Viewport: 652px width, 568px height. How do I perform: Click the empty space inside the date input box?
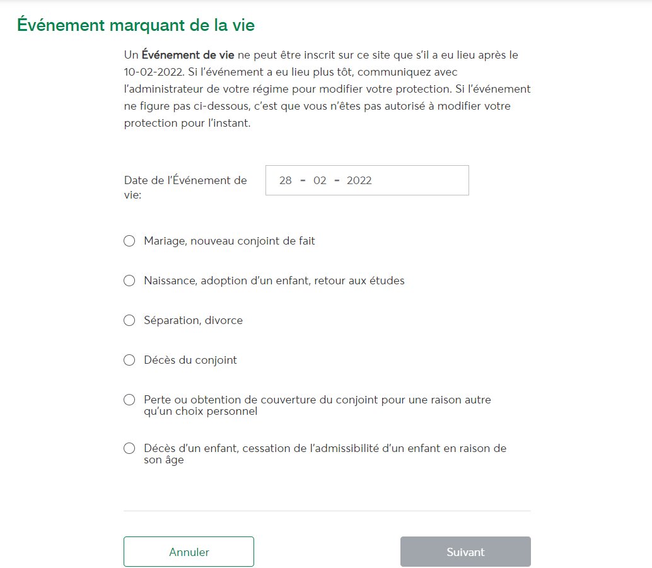[420, 180]
